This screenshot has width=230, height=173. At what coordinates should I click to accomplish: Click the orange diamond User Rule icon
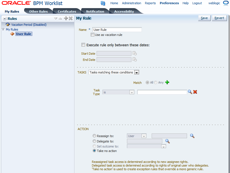tap(12, 34)
